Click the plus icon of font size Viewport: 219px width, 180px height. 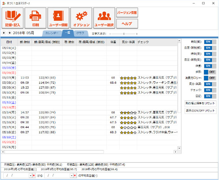137,34
